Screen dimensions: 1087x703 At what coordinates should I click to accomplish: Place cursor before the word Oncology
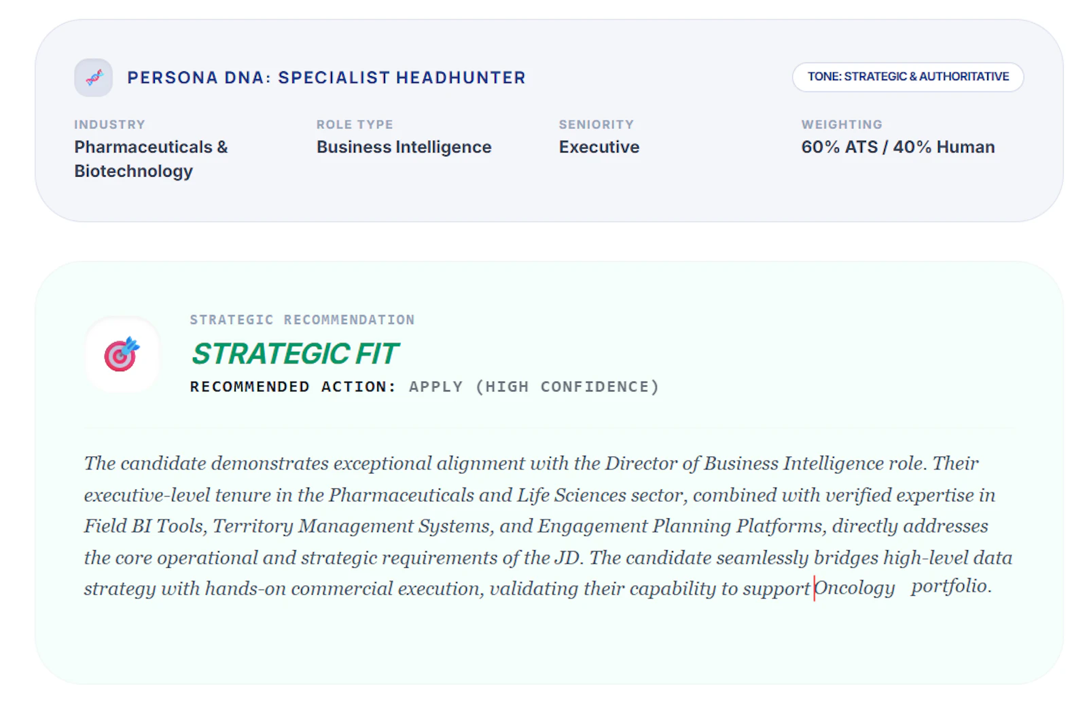pos(815,588)
